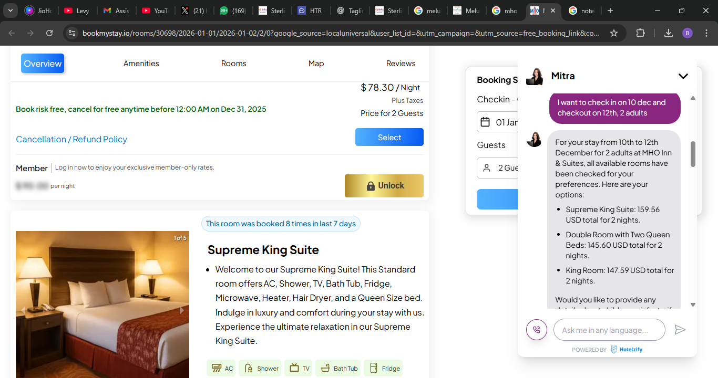Click the Supreme King Suite 159.56 USD option
Screen dimensions: 718x378
click(613, 215)
